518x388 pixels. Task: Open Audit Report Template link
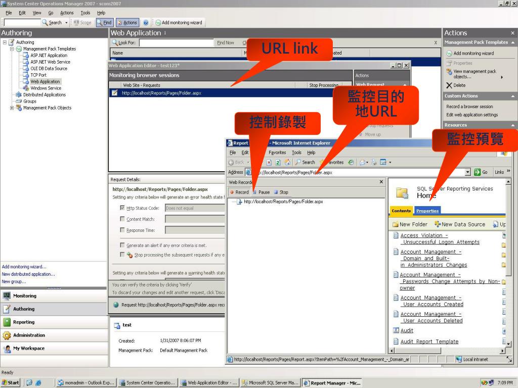429,342
